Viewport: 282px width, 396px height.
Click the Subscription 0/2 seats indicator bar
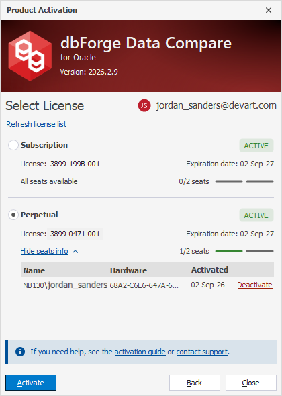click(x=244, y=181)
